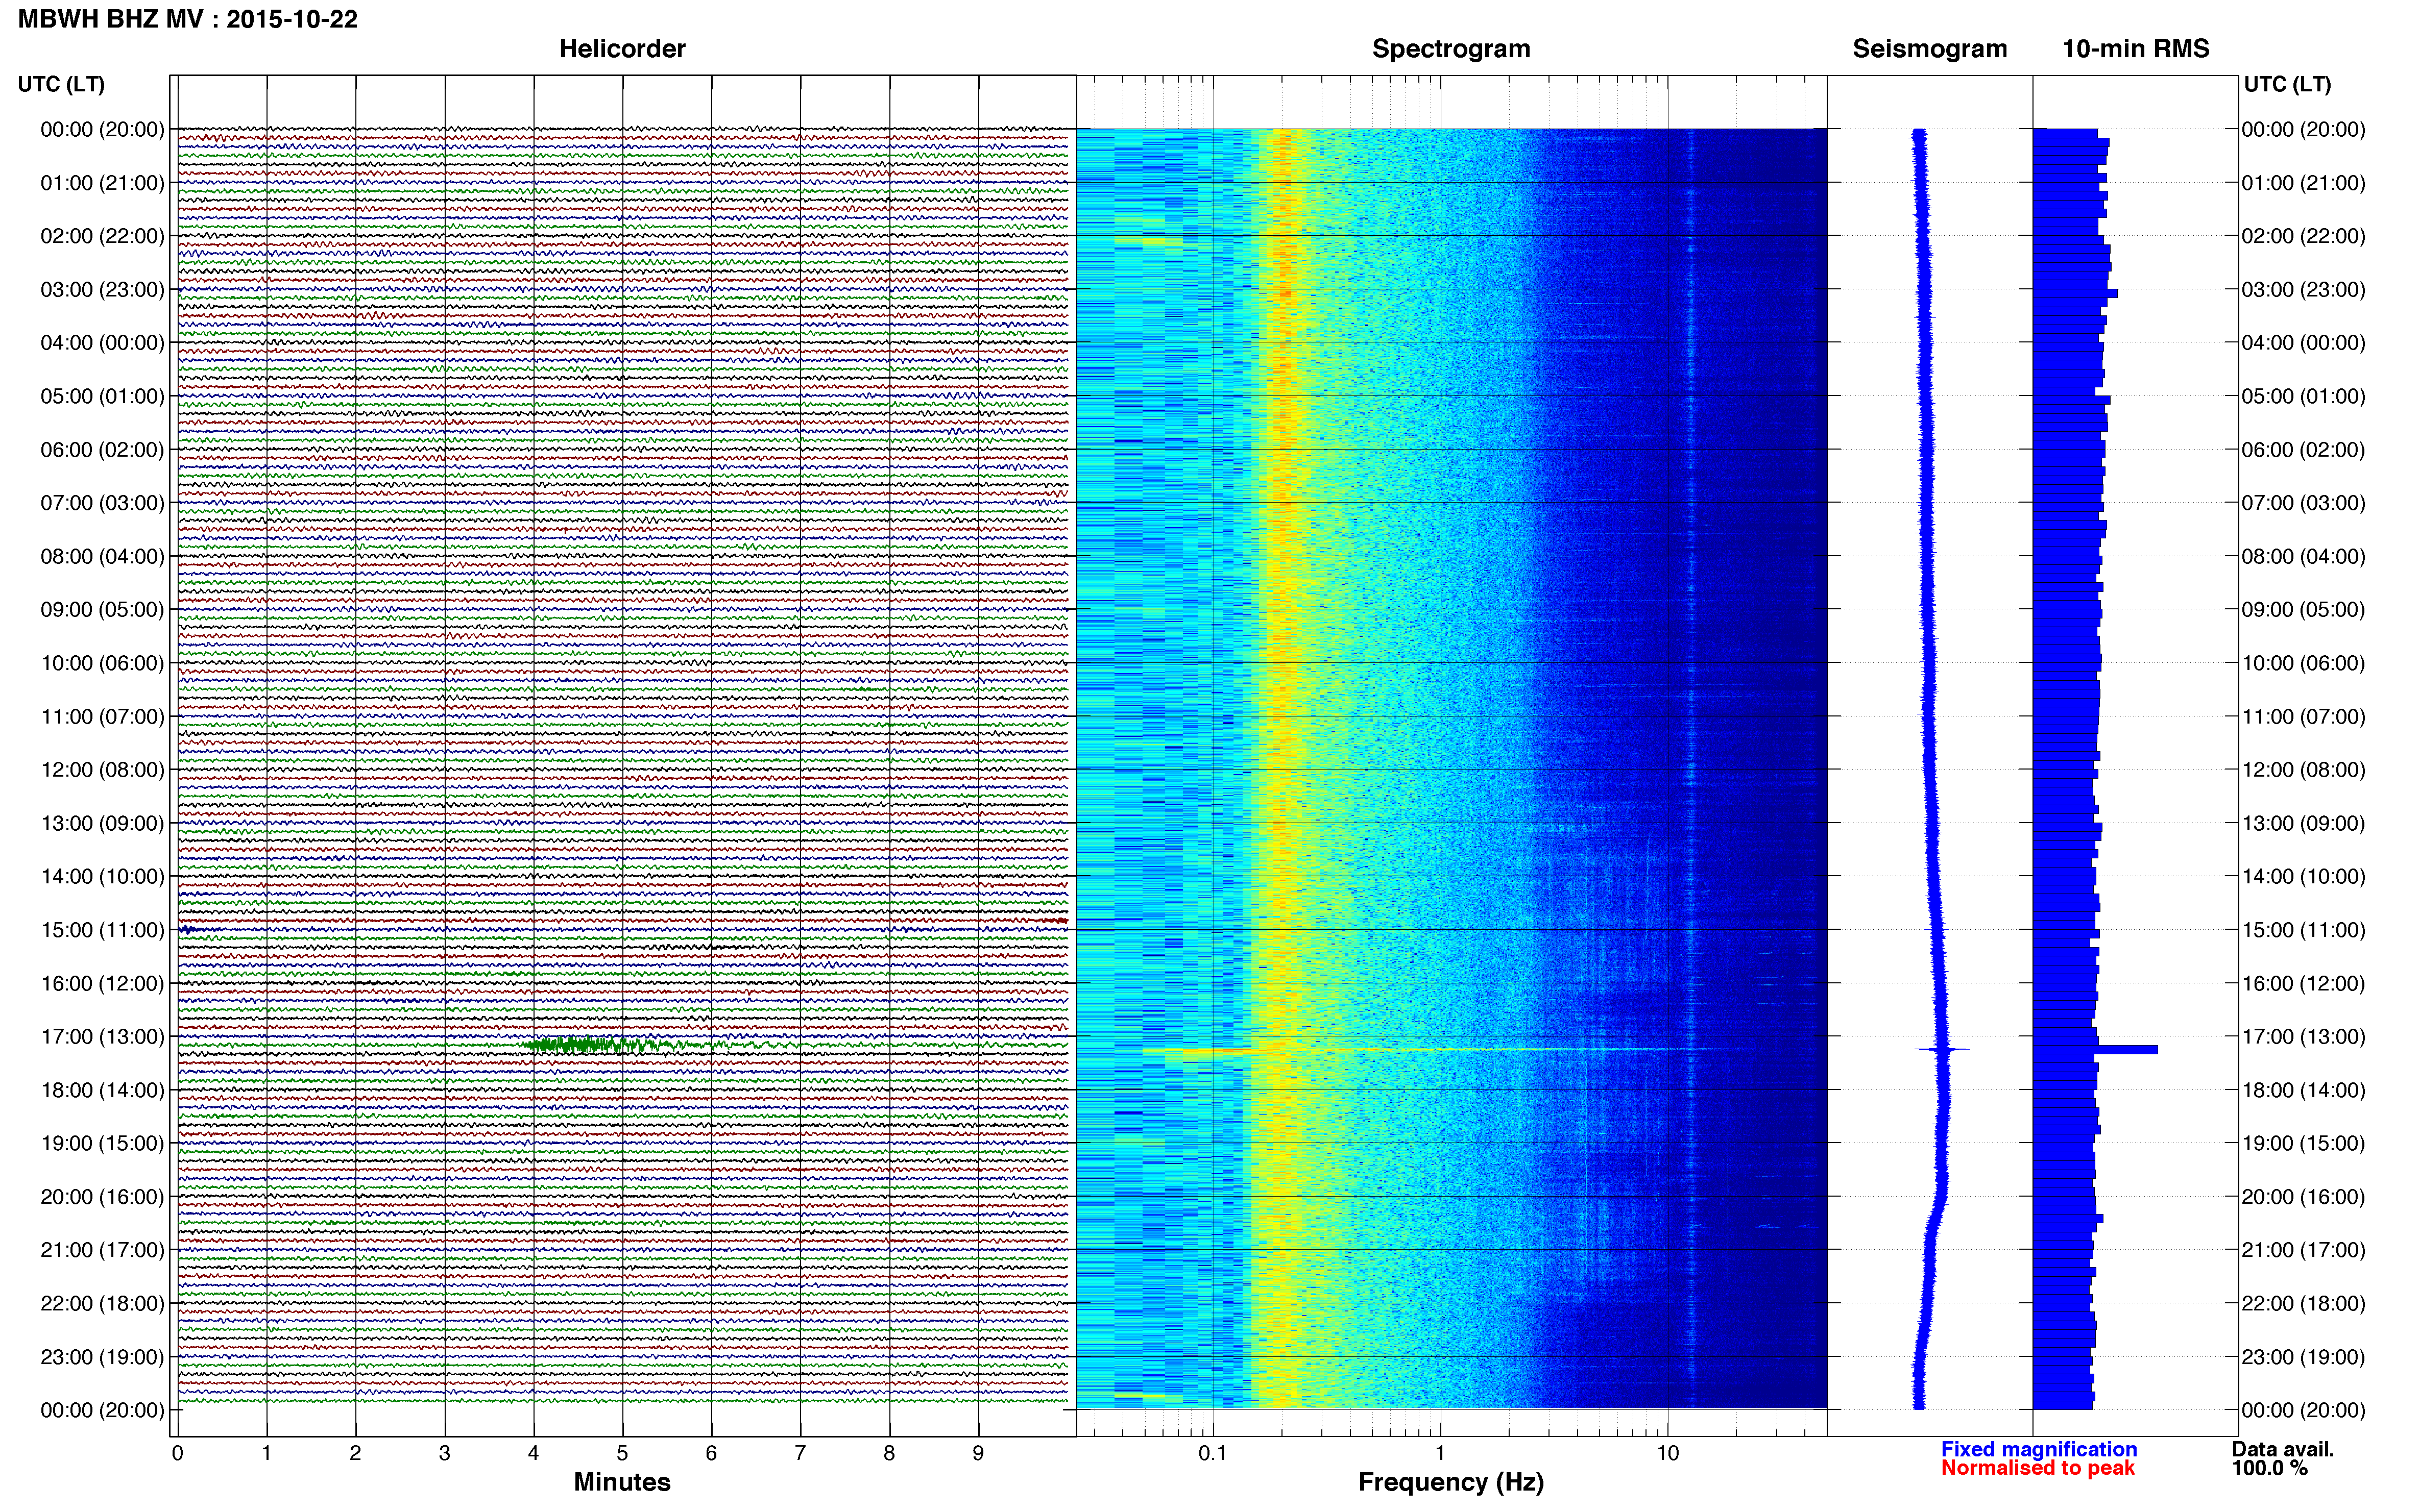Click left time label '14:00 (10:00)'

(x=102, y=877)
